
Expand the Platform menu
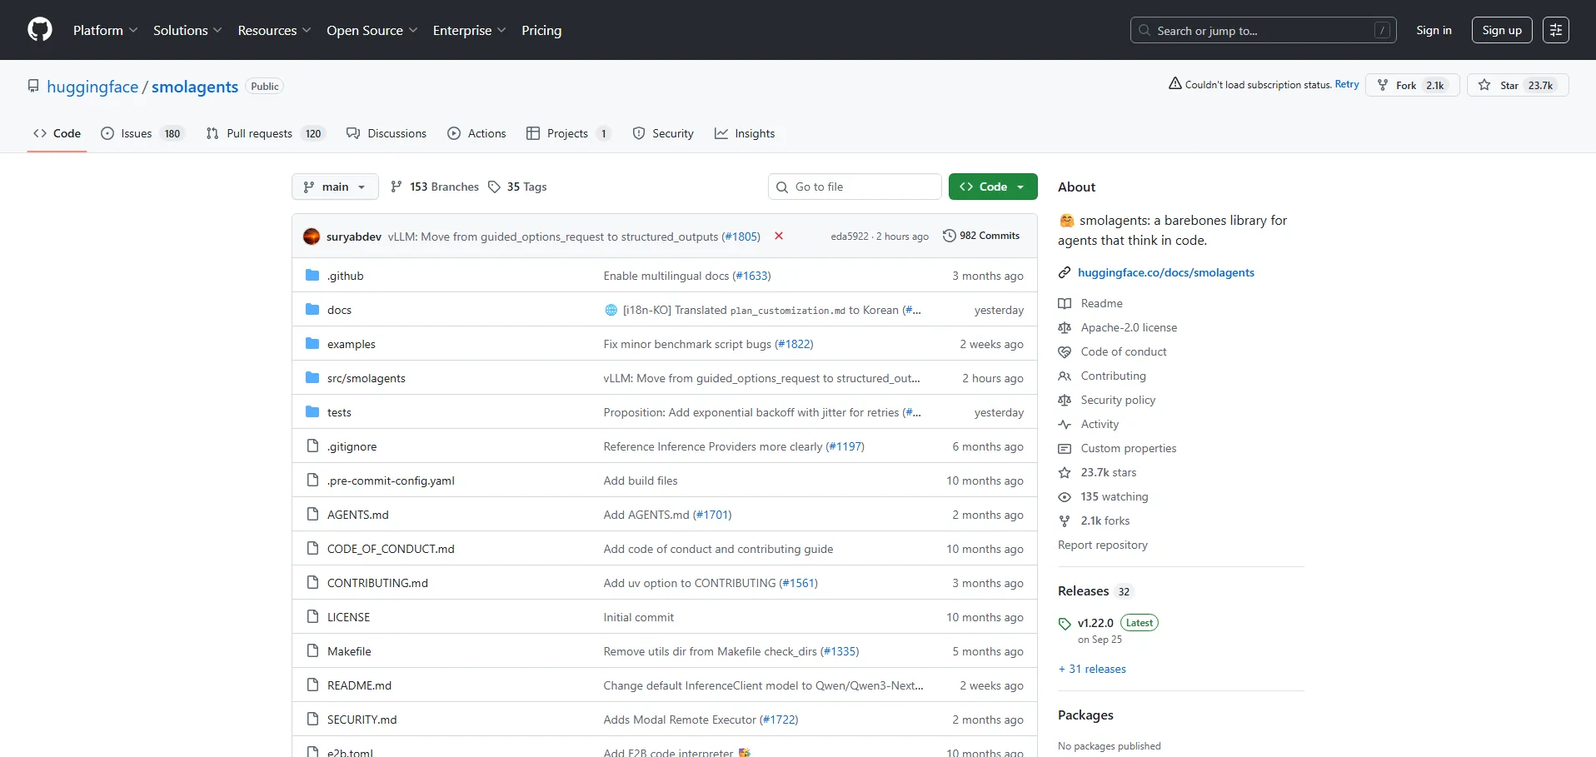(105, 30)
